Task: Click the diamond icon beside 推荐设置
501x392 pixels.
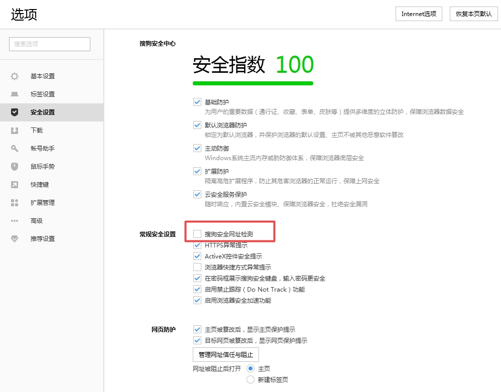Action: tap(15, 239)
